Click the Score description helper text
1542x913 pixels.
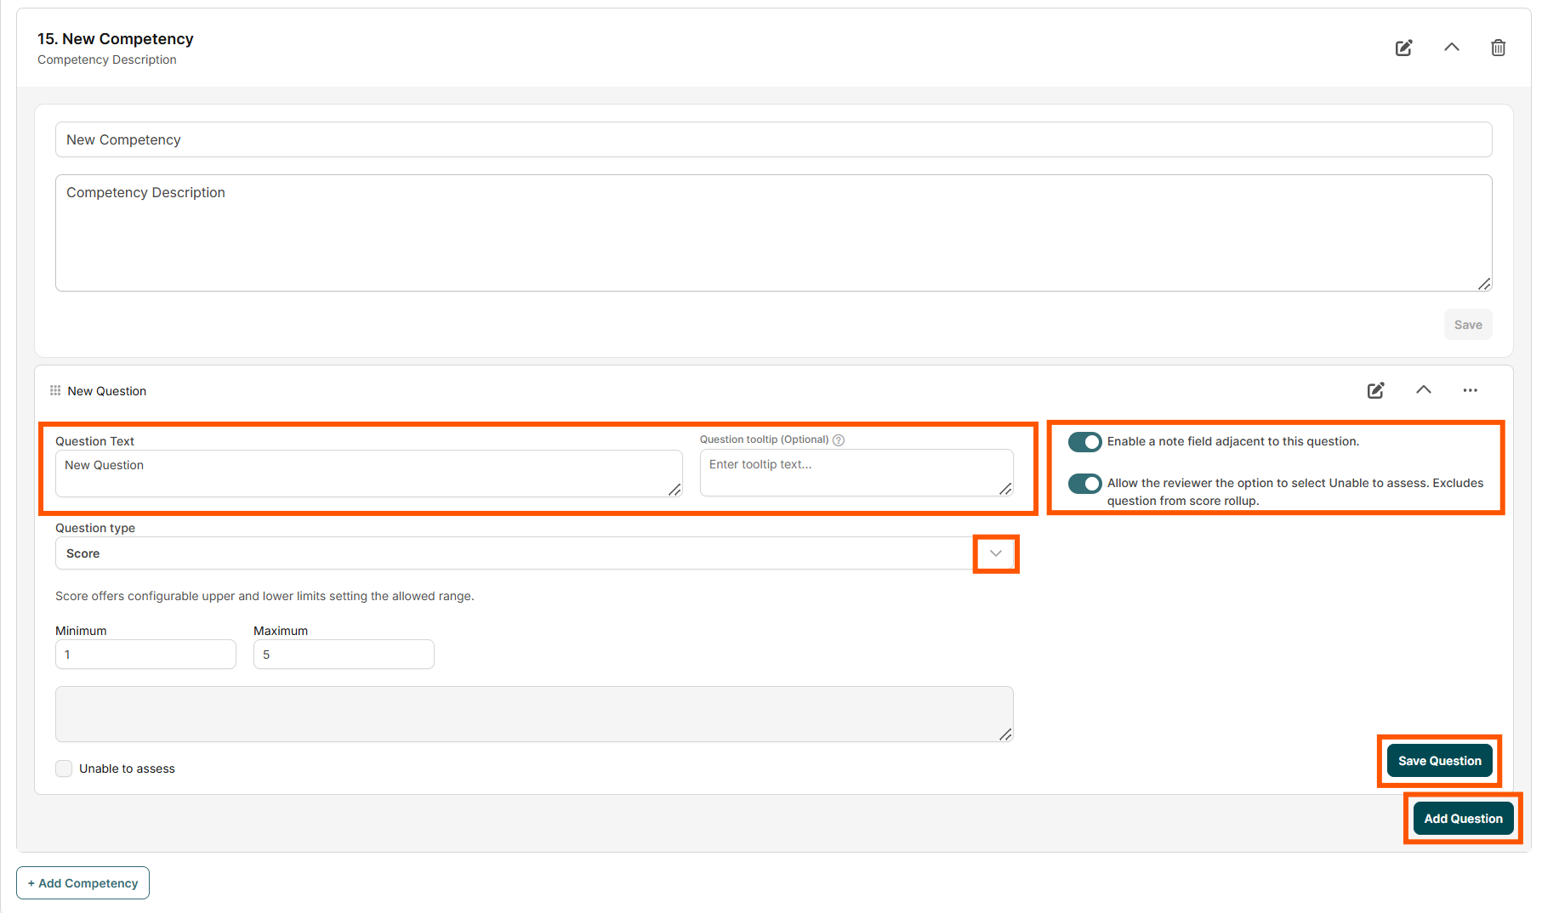pos(265,596)
